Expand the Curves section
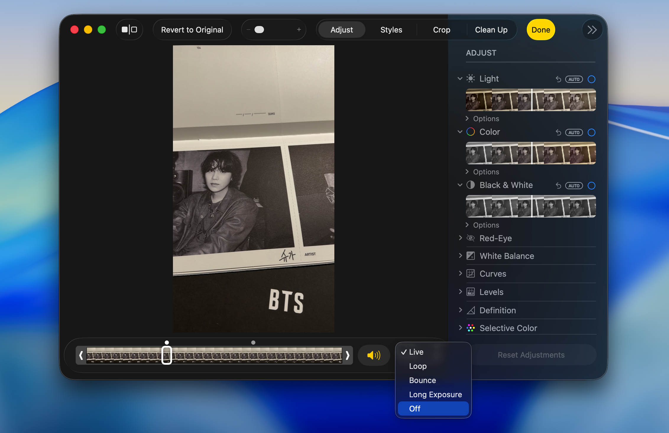 (460, 273)
